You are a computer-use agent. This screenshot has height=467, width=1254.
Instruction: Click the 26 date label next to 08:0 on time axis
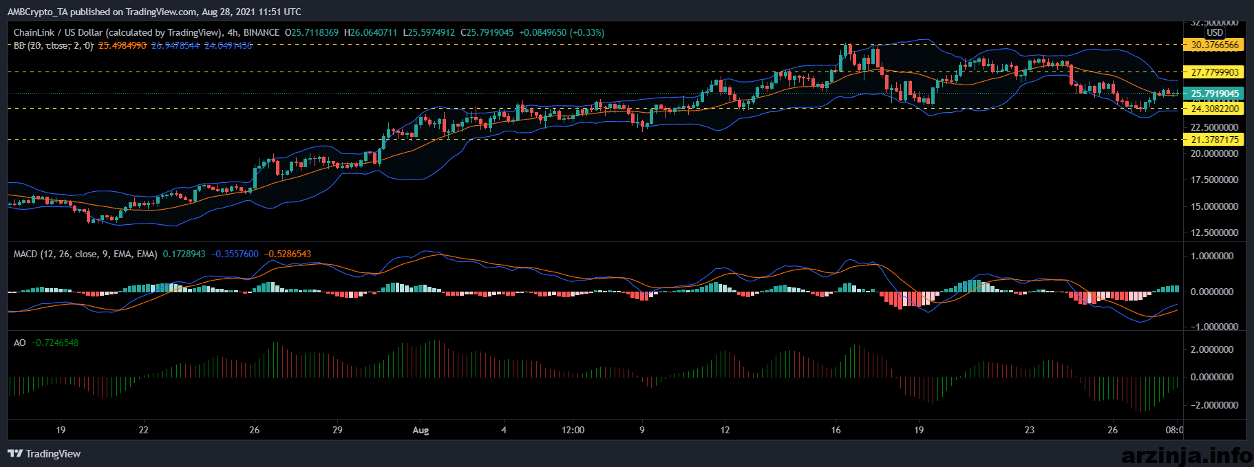coord(1113,430)
